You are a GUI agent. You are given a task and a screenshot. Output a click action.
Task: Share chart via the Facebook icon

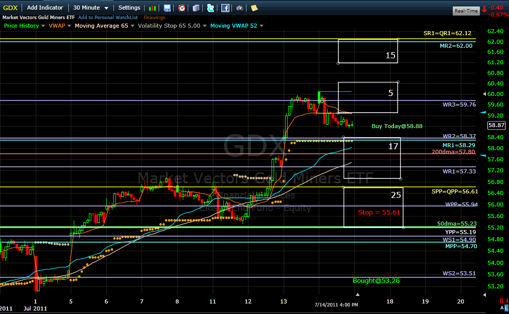pyautogui.click(x=225, y=8)
